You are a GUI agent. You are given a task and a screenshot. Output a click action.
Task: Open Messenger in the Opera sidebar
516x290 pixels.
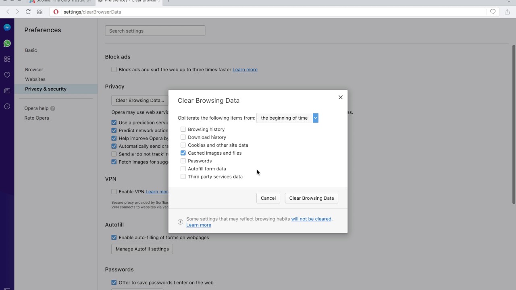7,27
